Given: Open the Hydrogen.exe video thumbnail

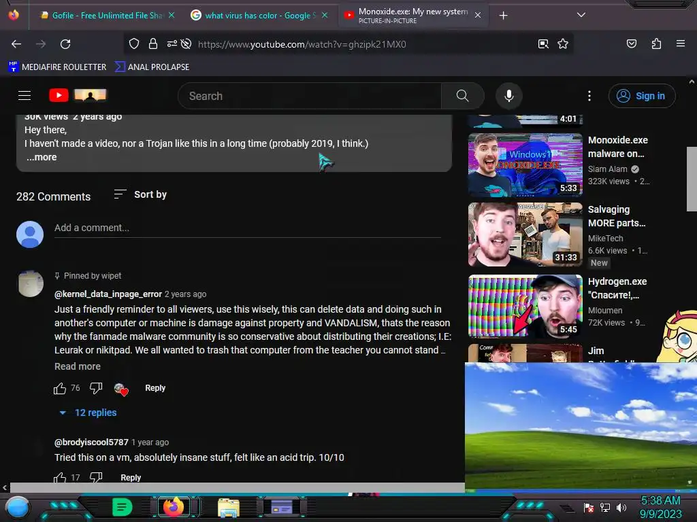Looking at the screenshot, I should tap(525, 307).
